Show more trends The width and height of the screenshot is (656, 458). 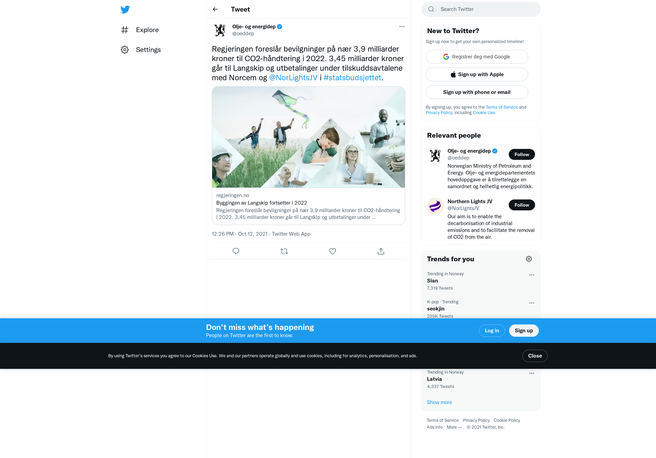(x=439, y=402)
